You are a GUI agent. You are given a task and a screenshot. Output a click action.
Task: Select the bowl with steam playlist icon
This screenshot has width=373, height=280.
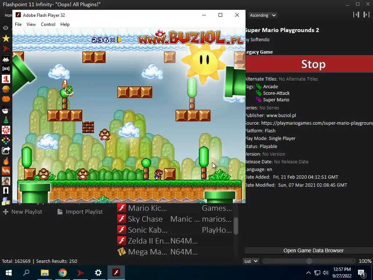(6, 109)
